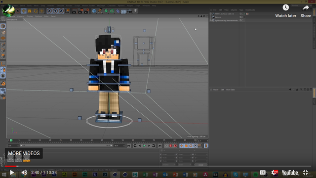The height and width of the screenshot is (178, 316).
Task: Open the MoGraph menu
Action: click(101, 5)
